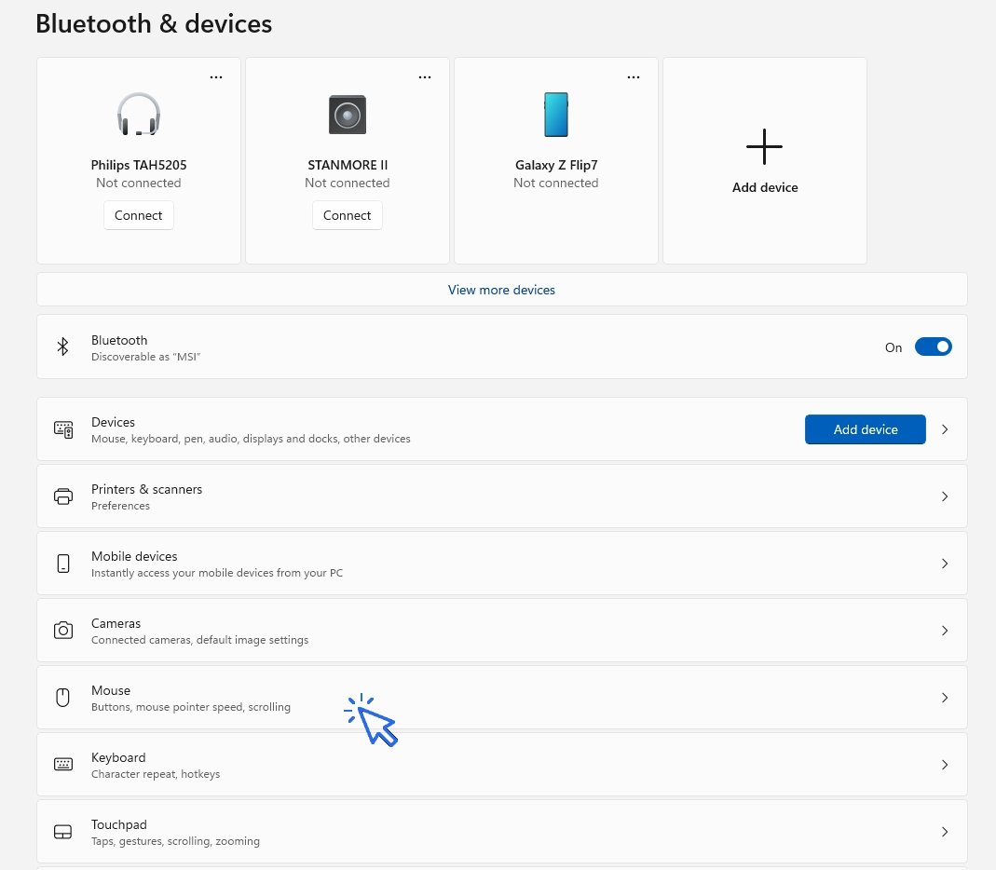Connect the STANMORE II speaker
This screenshot has width=996, height=870.
point(348,215)
